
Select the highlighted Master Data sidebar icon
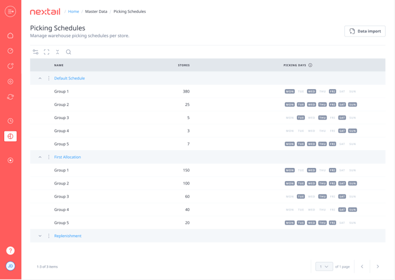click(x=11, y=136)
